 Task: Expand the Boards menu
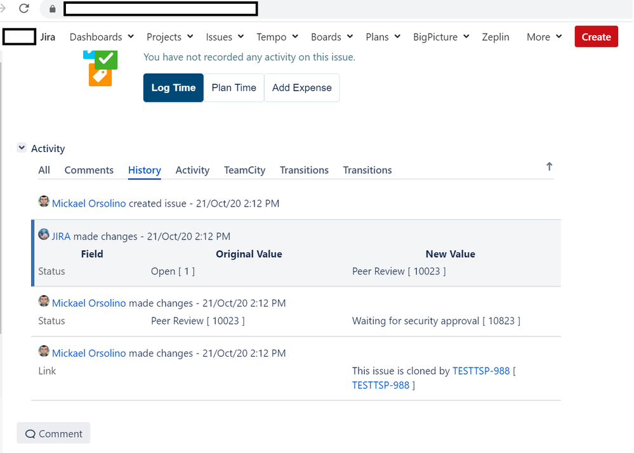click(332, 37)
